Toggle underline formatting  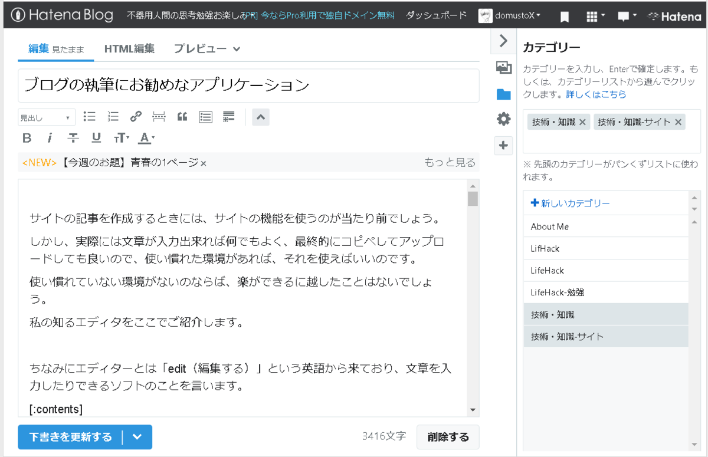(x=95, y=138)
